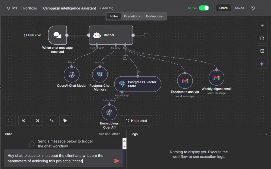Send the chat message
This screenshot has height=169, width=271.
pyautogui.click(x=117, y=161)
